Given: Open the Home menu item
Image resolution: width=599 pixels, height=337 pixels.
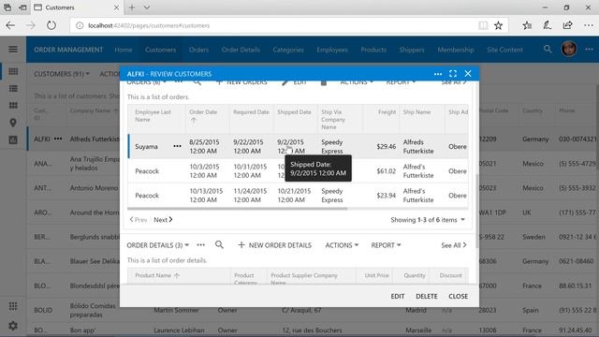Looking at the screenshot, I should [x=124, y=50].
